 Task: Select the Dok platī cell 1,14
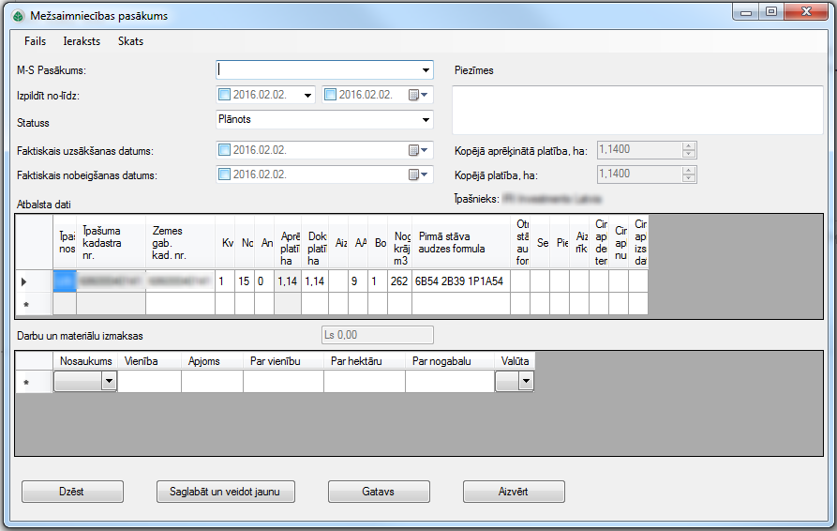click(x=315, y=281)
